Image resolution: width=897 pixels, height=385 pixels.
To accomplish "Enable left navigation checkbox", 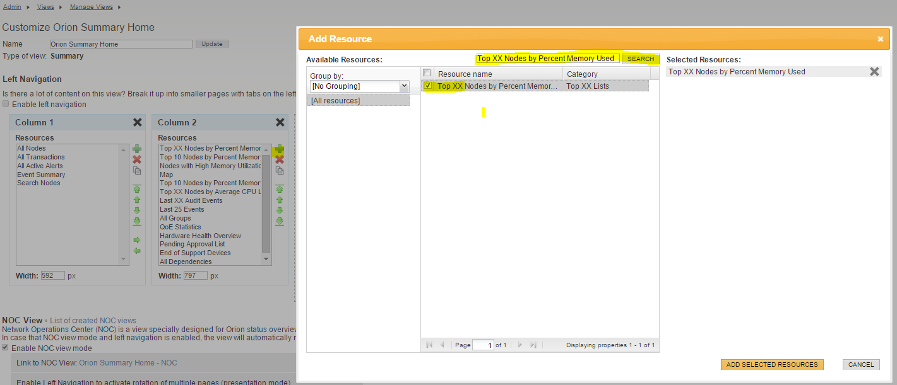I will click(6, 104).
